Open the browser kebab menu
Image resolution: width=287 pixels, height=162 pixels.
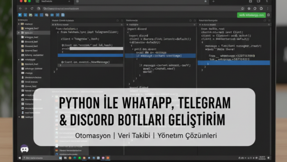(x=268, y=9)
